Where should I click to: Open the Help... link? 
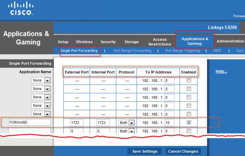(x=221, y=71)
